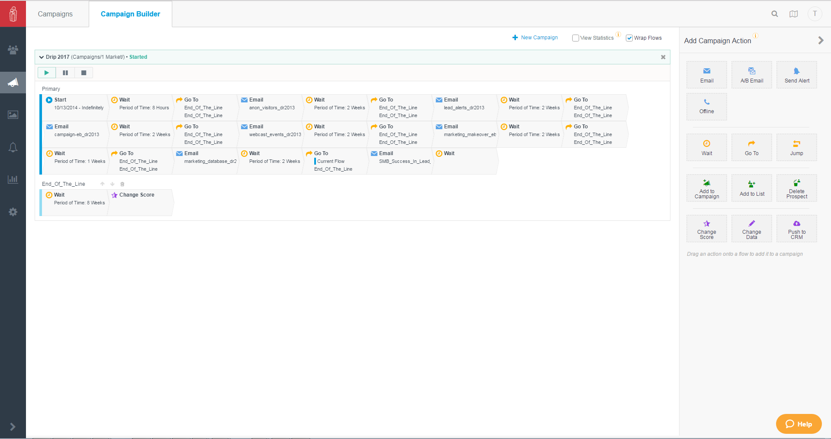Click info icon next to View Statistics

point(618,35)
